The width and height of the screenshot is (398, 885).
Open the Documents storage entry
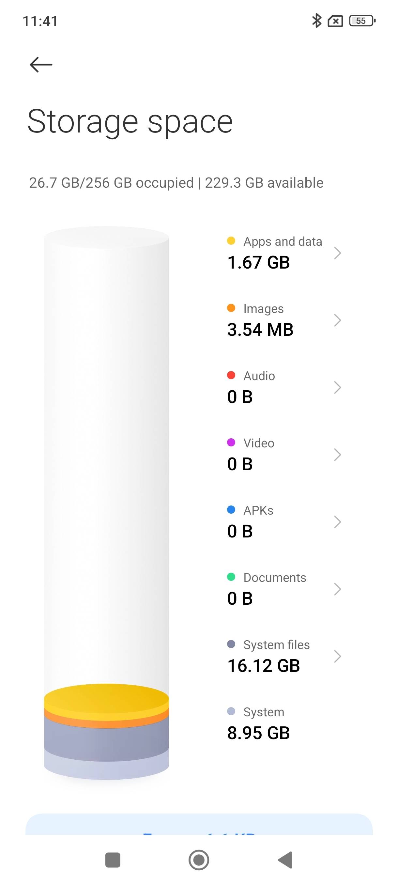284,589
